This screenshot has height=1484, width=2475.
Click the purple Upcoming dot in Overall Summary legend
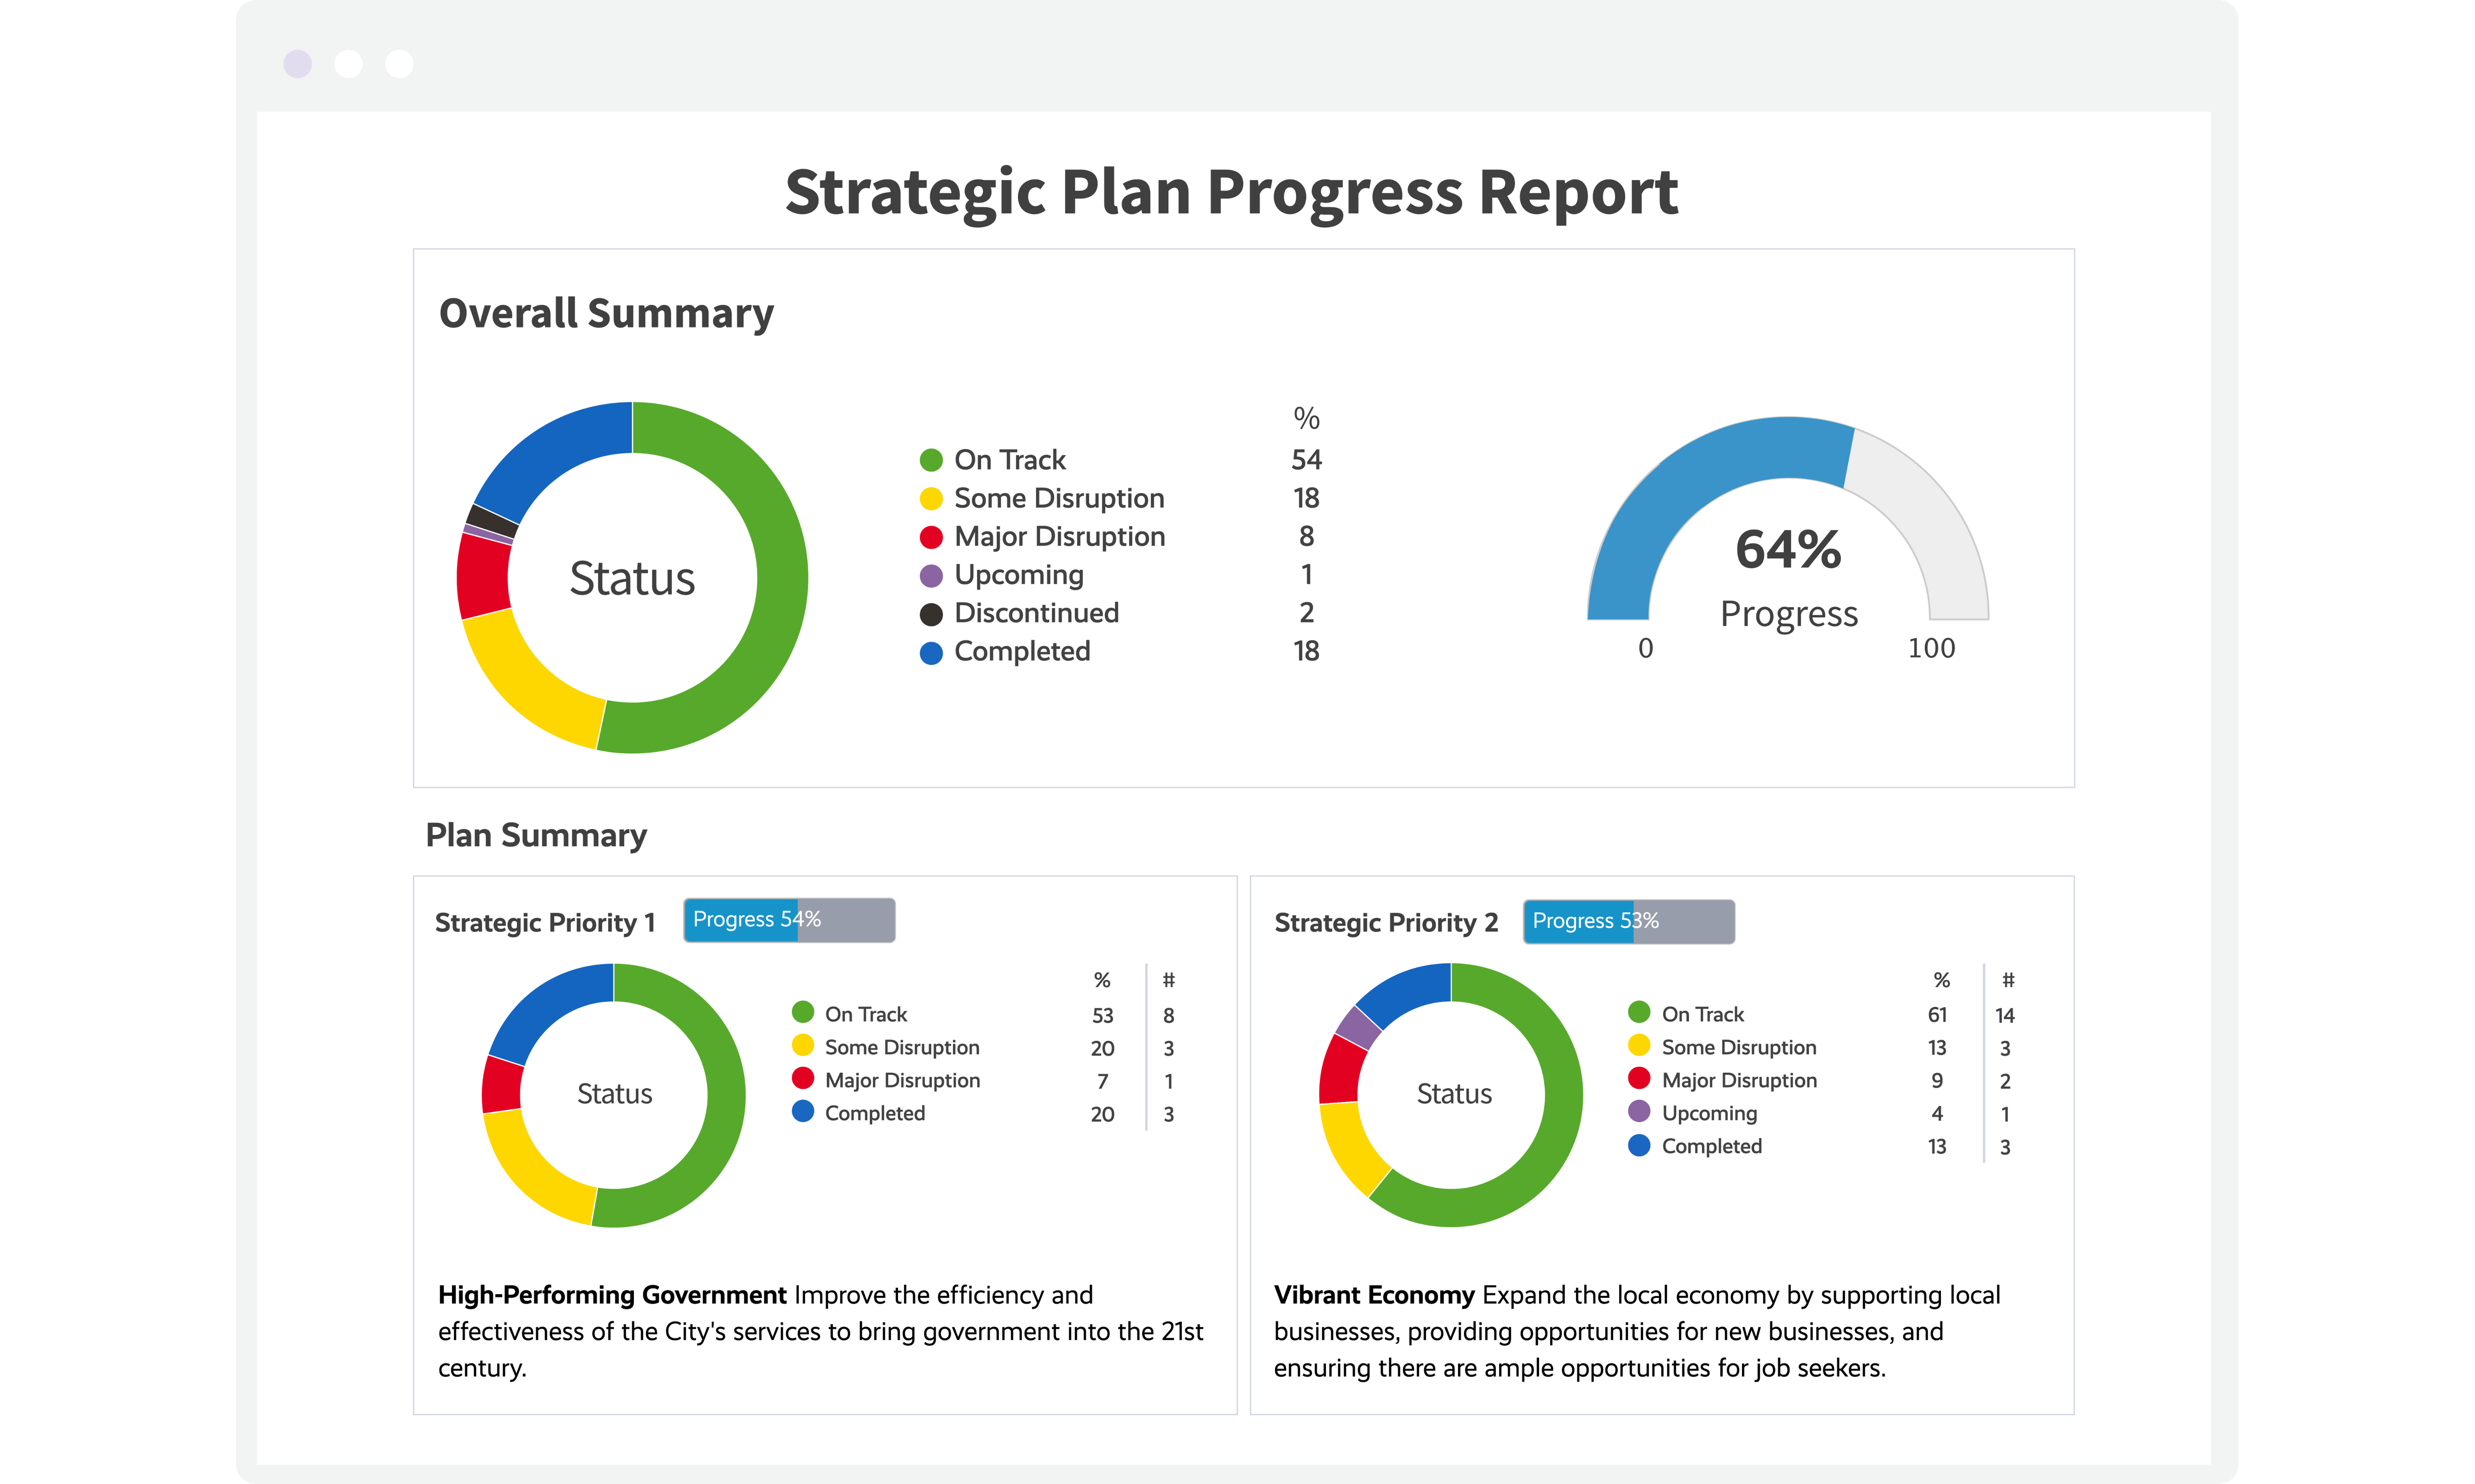tap(930, 575)
